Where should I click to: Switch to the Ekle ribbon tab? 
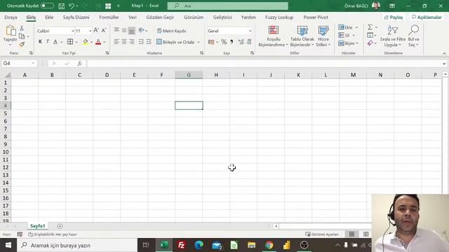click(49, 17)
